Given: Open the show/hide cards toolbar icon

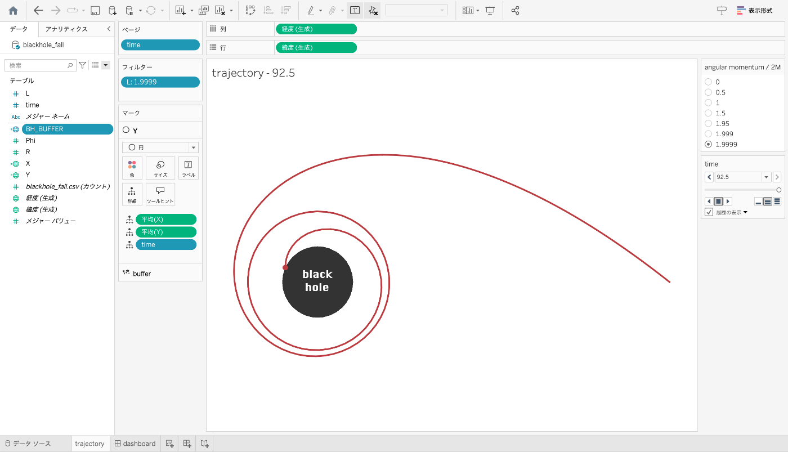Looking at the screenshot, I should (468, 10).
